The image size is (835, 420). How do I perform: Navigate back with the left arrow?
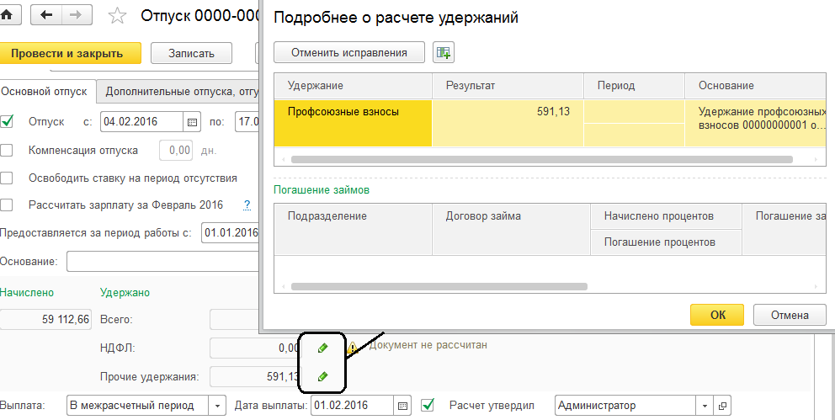point(46,15)
